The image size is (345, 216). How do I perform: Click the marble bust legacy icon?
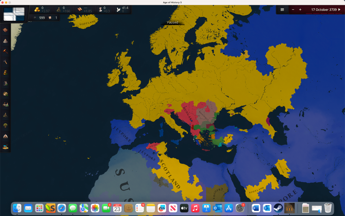point(100,10)
